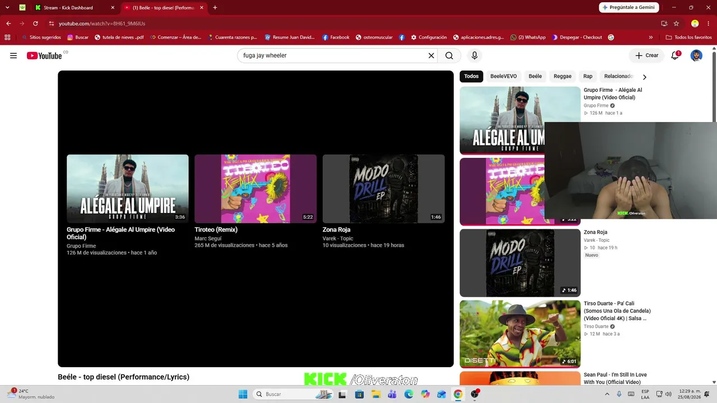Play the Modo Drill EP endscreen thumbnail
This screenshot has height=403, width=717.
point(384,189)
